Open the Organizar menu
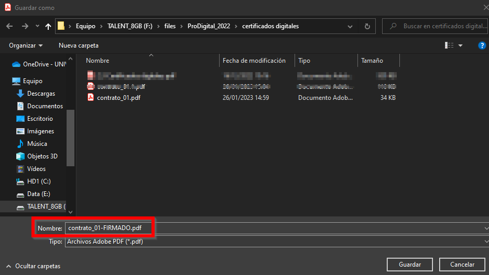The height and width of the screenshot is (275, 489). tap(26, 45)
